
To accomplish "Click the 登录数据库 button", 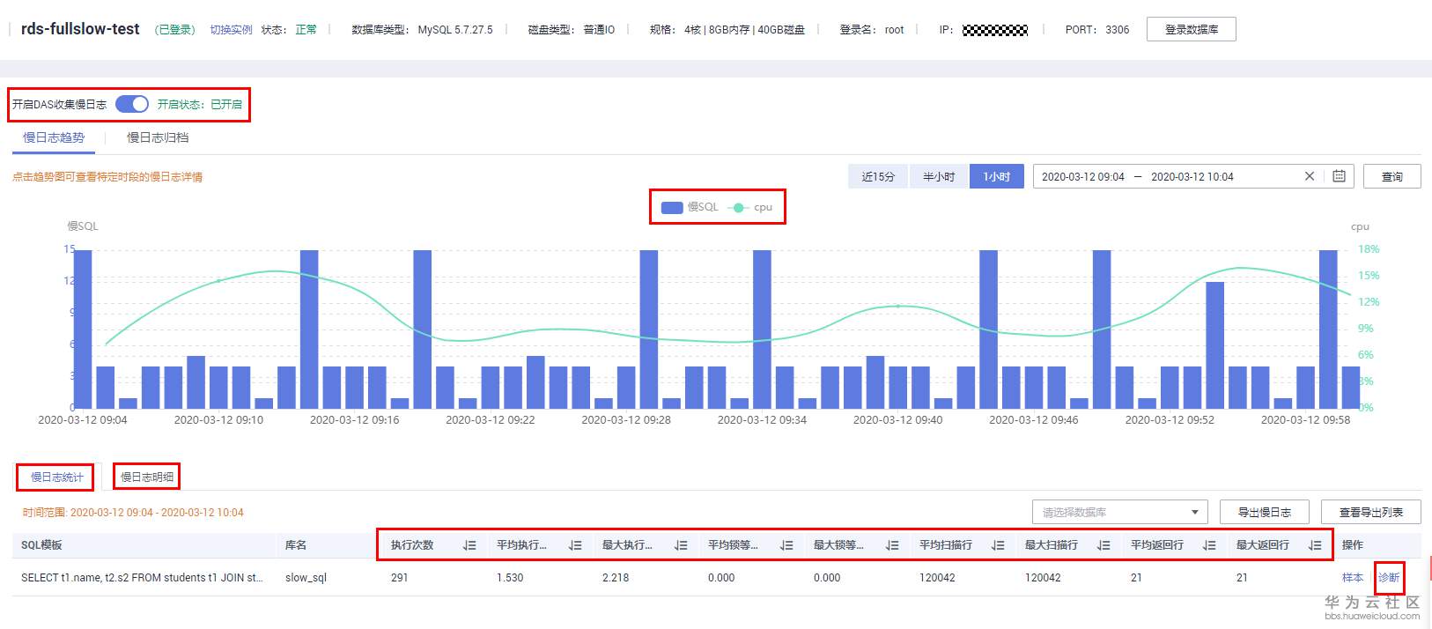I will (1192, 29).
